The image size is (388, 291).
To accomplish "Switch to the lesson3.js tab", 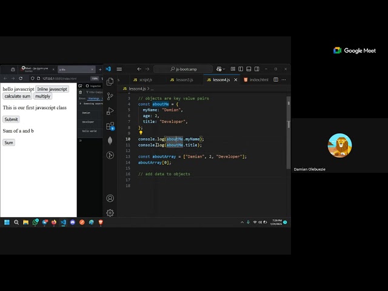I will pos(182,79).
